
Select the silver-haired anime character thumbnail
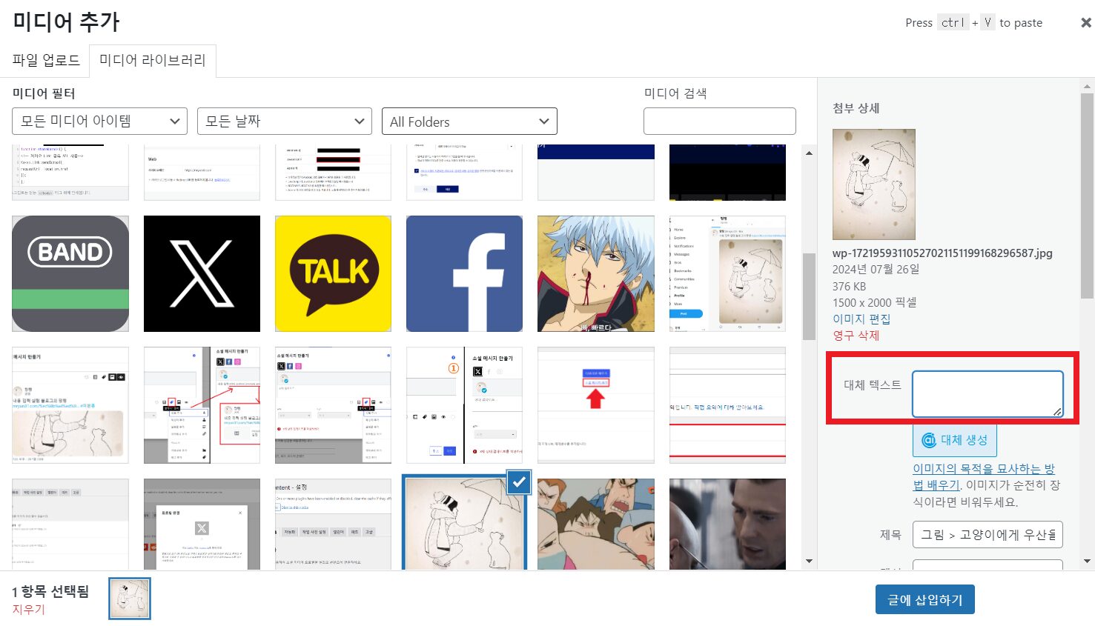595,273
